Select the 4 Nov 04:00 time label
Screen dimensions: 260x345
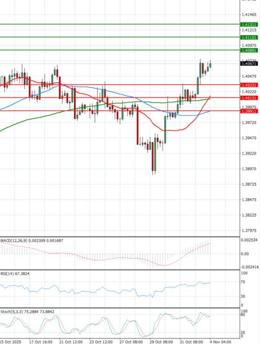222,342
